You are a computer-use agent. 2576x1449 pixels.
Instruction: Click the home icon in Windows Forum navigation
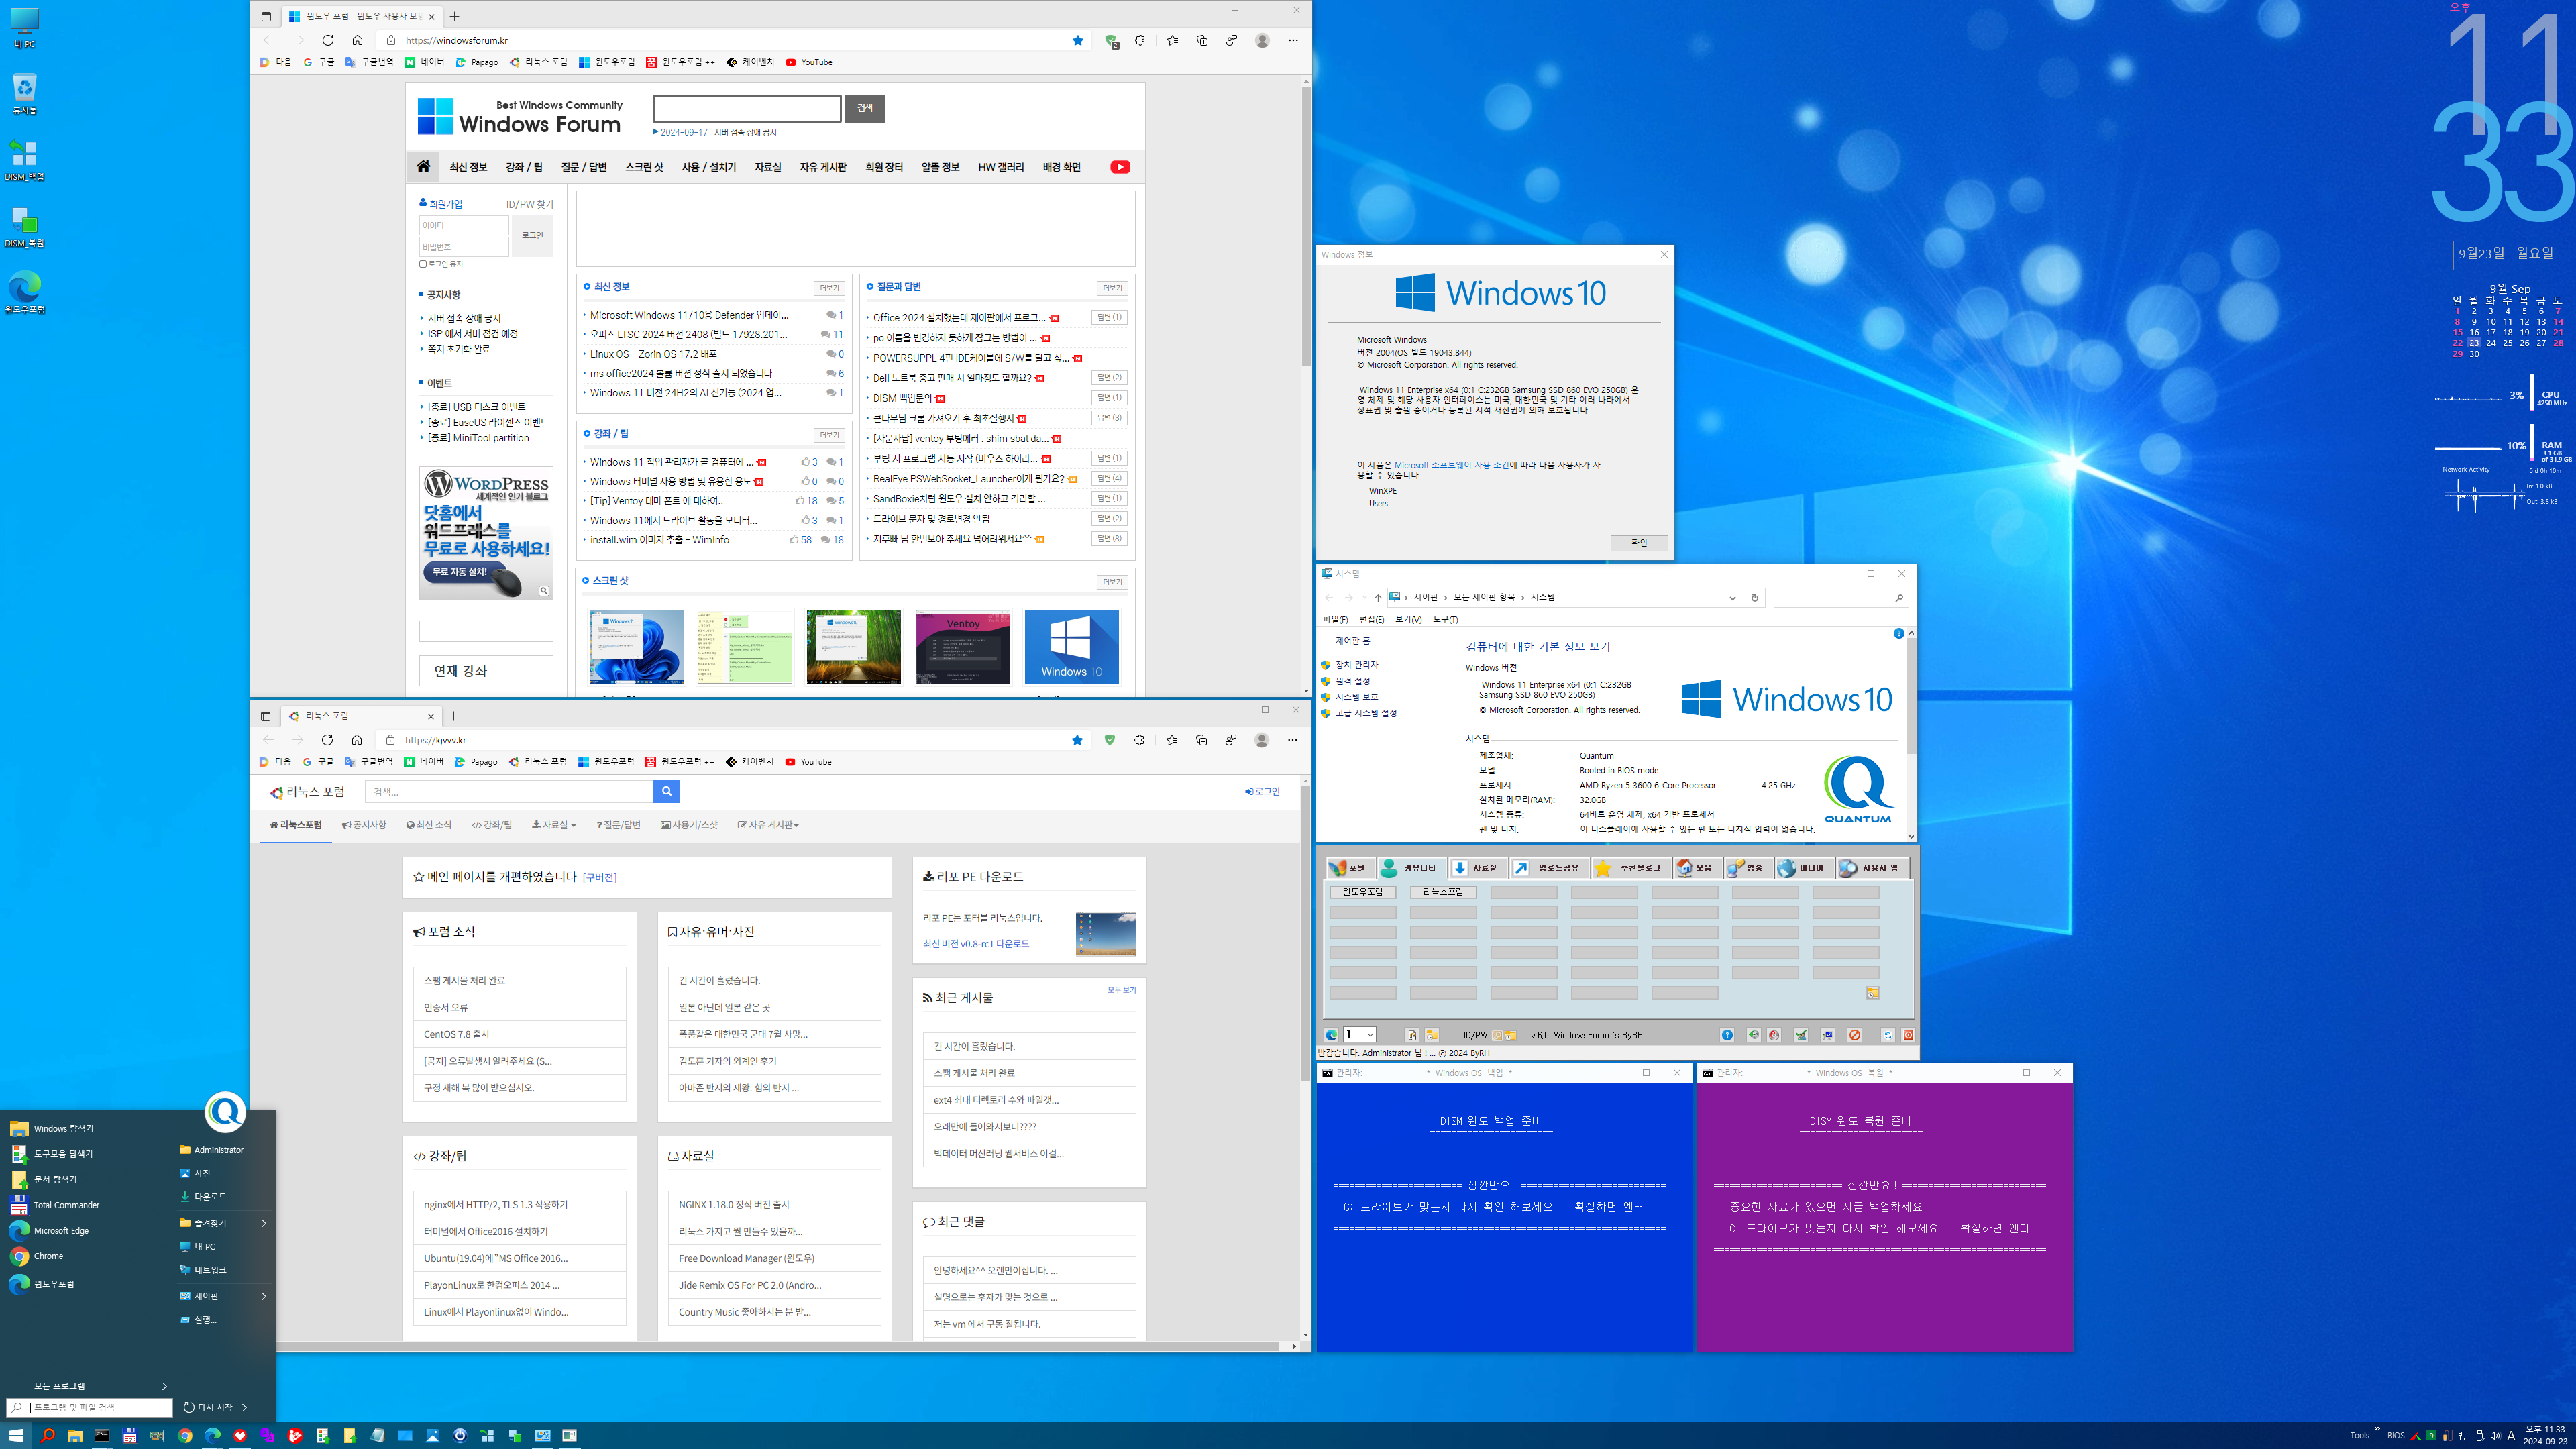[x=423, y=166]
